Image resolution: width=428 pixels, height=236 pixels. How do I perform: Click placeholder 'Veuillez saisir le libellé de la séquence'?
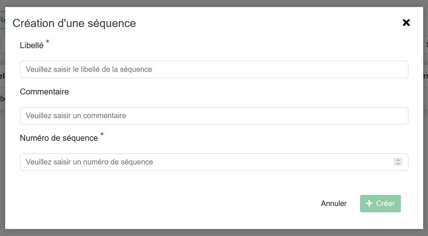tap(89, 69)
